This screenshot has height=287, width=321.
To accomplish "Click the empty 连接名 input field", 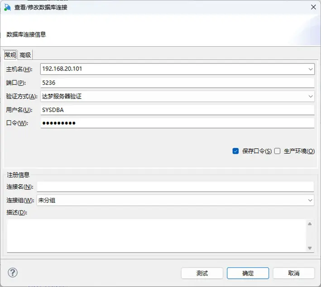I will [x=175, y=187].
